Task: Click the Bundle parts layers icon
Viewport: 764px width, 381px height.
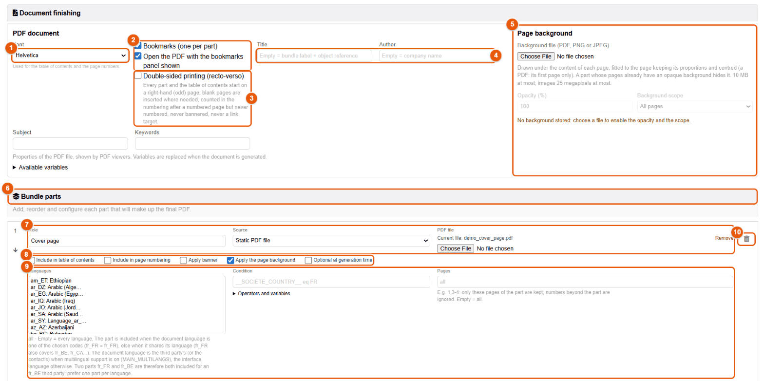Action: (16, 196)
